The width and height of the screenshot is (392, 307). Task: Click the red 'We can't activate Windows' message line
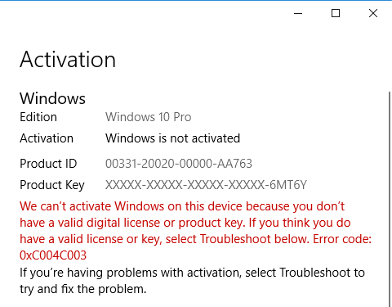pyautogui.click(x=182, y=206)
